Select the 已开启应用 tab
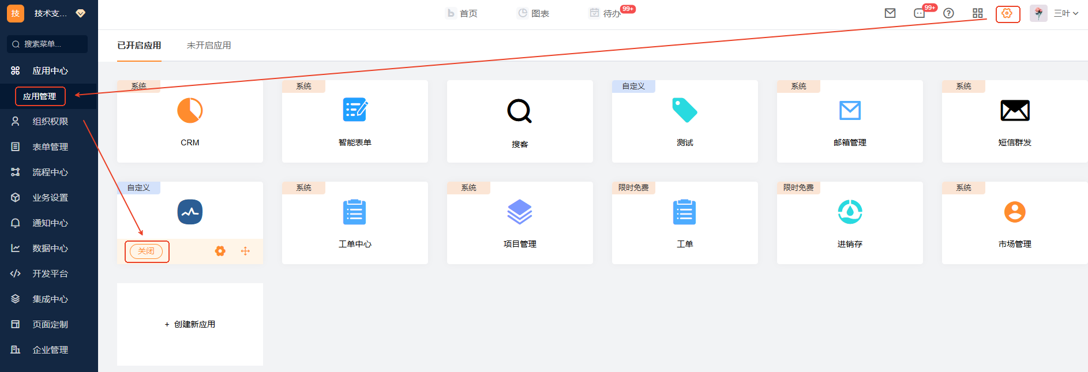The width and height of the screenshot is (1088, 372). point(139,45)
